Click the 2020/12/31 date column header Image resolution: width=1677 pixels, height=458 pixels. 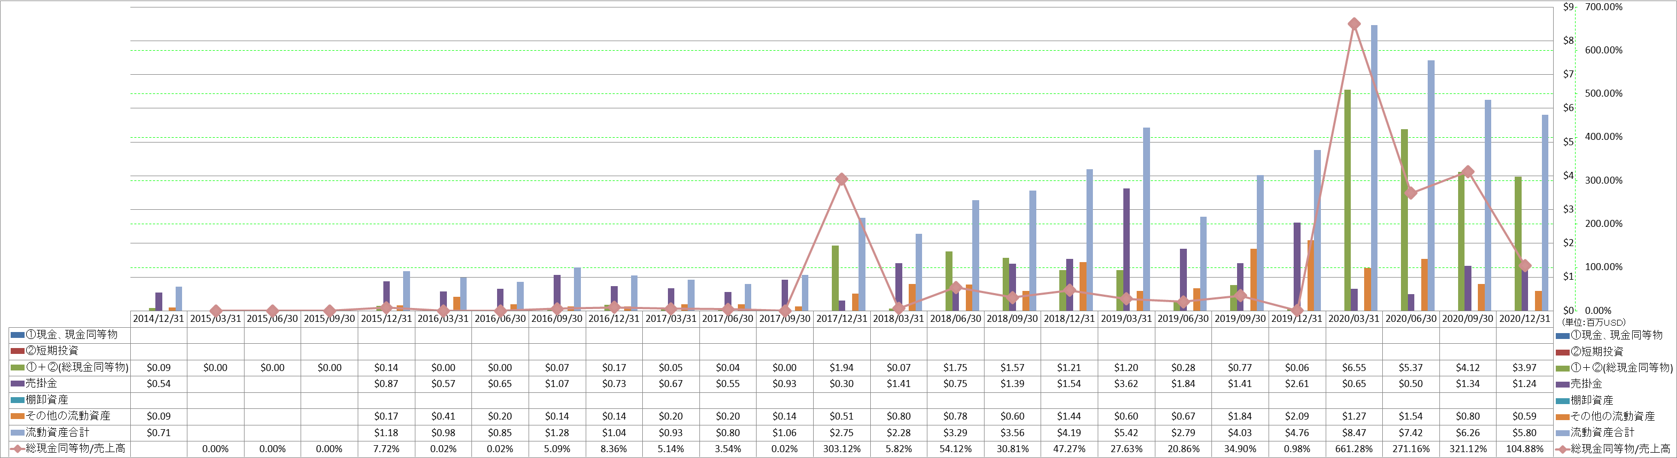(1525, 319)
